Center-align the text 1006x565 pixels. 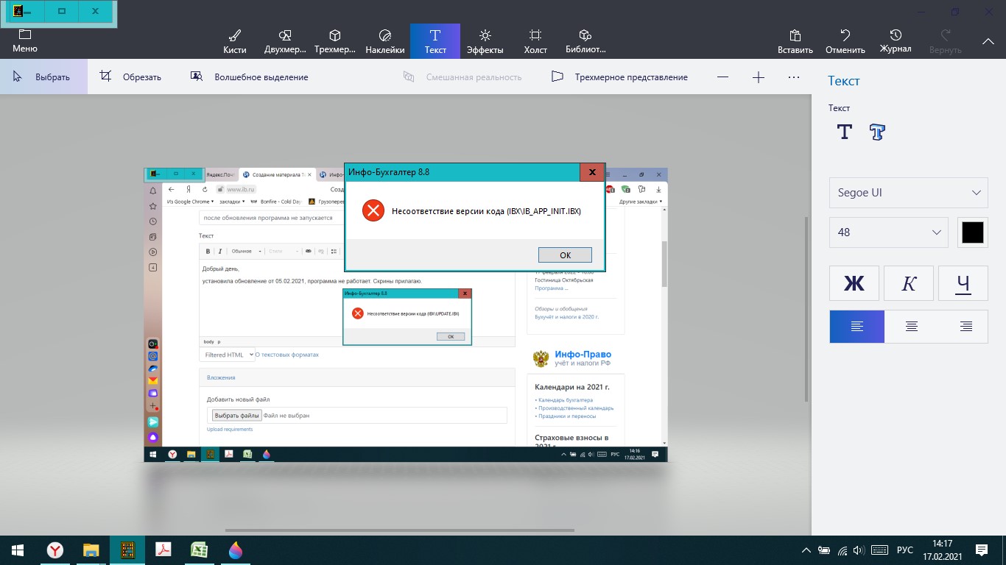[912, 327]
